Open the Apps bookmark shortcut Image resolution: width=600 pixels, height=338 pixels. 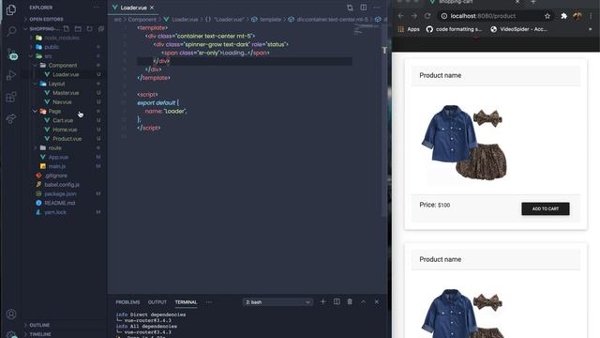pos(409,29)
